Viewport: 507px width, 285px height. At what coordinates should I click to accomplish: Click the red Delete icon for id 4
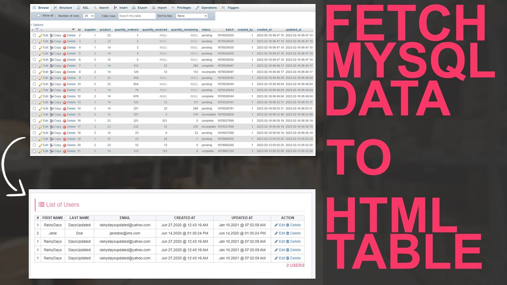pos(65,47)
